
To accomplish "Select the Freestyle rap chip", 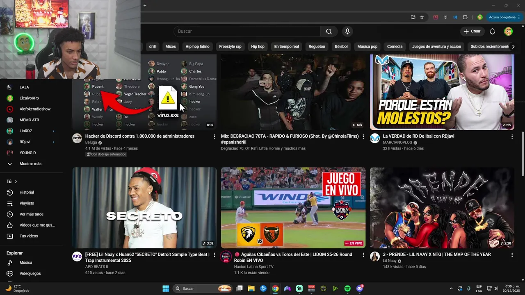I will 230,47.
